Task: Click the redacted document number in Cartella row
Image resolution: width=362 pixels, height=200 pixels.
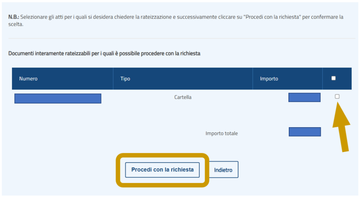Action: [x=58, y=98]
